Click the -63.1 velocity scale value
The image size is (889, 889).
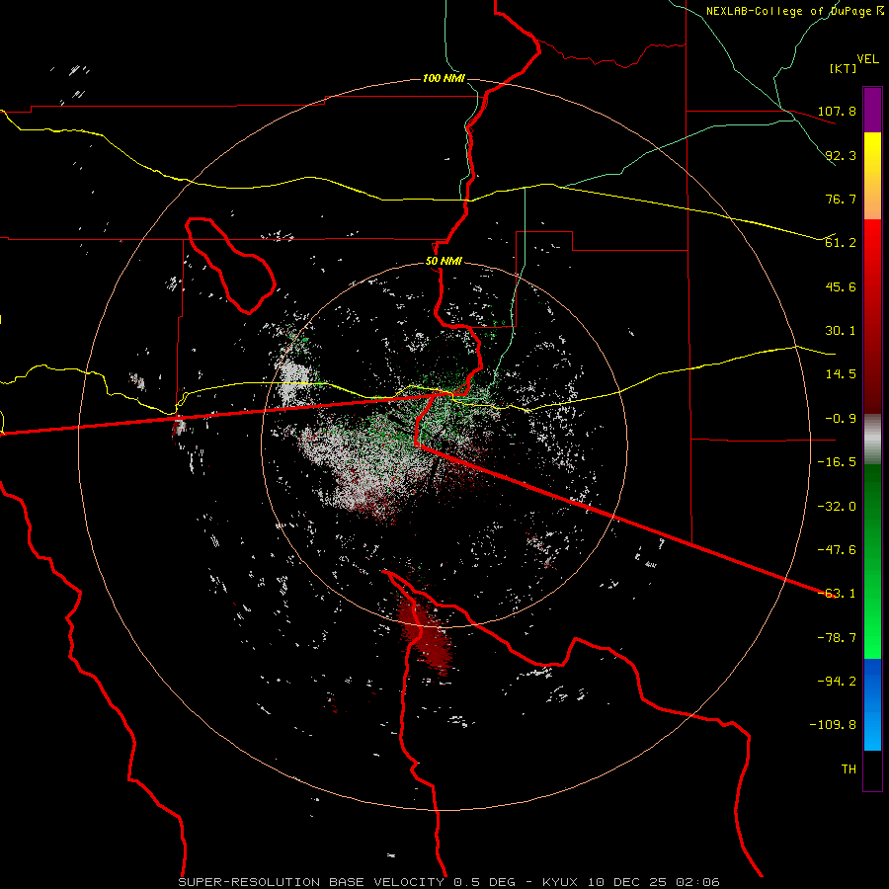click(x=837, y=594)
